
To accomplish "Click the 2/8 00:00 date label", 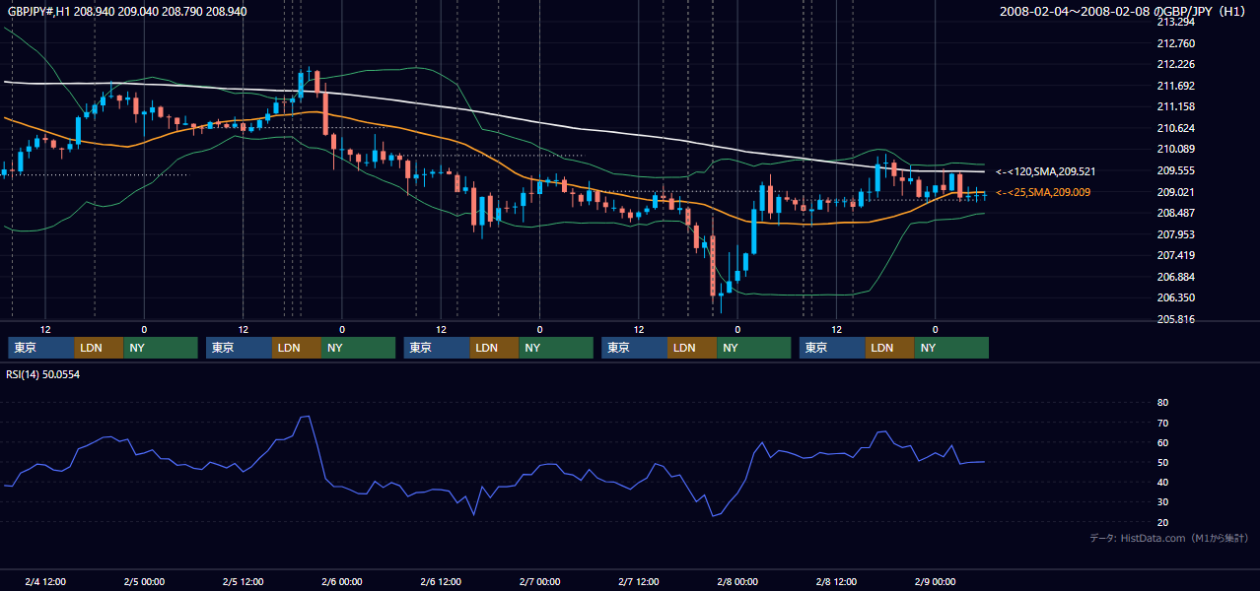I will pyautogui.click(x=737, y=581).
